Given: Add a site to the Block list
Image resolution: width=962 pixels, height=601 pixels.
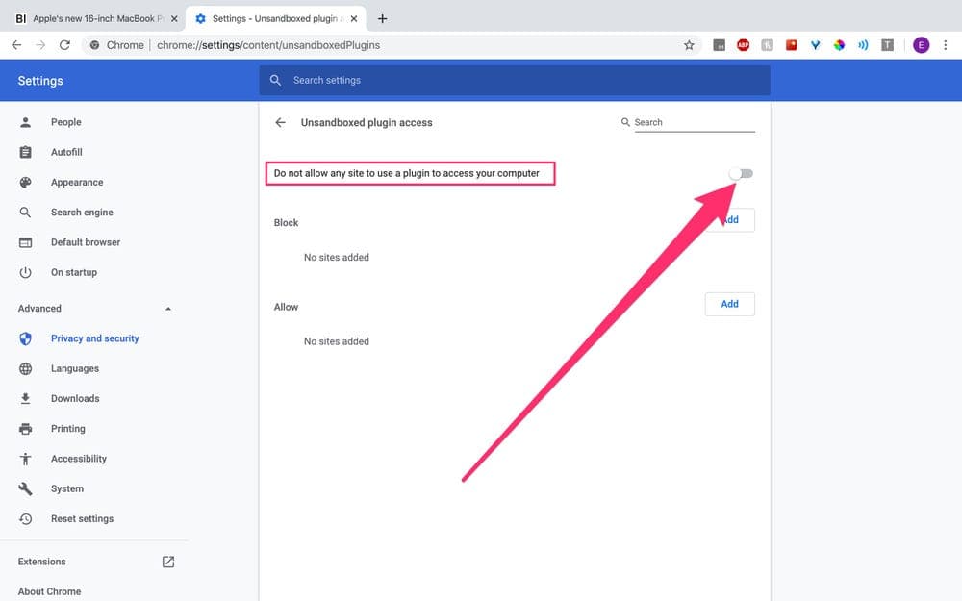Looking at the screenshot, I should click(x=729, y=220).
